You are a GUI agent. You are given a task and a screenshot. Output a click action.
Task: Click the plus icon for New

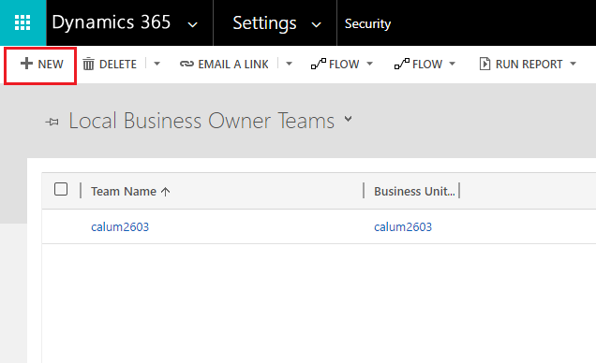pos(26,64)
